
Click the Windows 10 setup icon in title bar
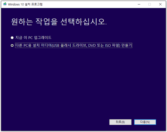click(5, 4)
